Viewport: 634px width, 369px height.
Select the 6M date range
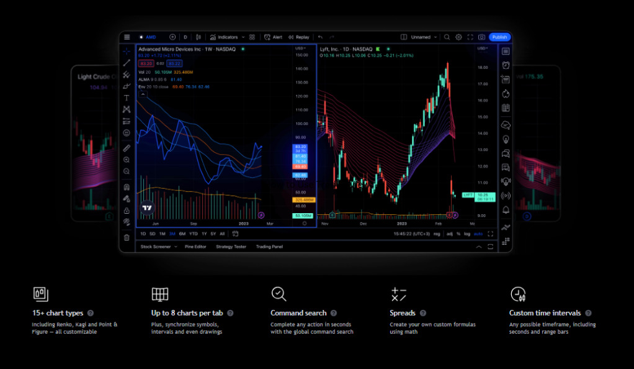point(182,234)
